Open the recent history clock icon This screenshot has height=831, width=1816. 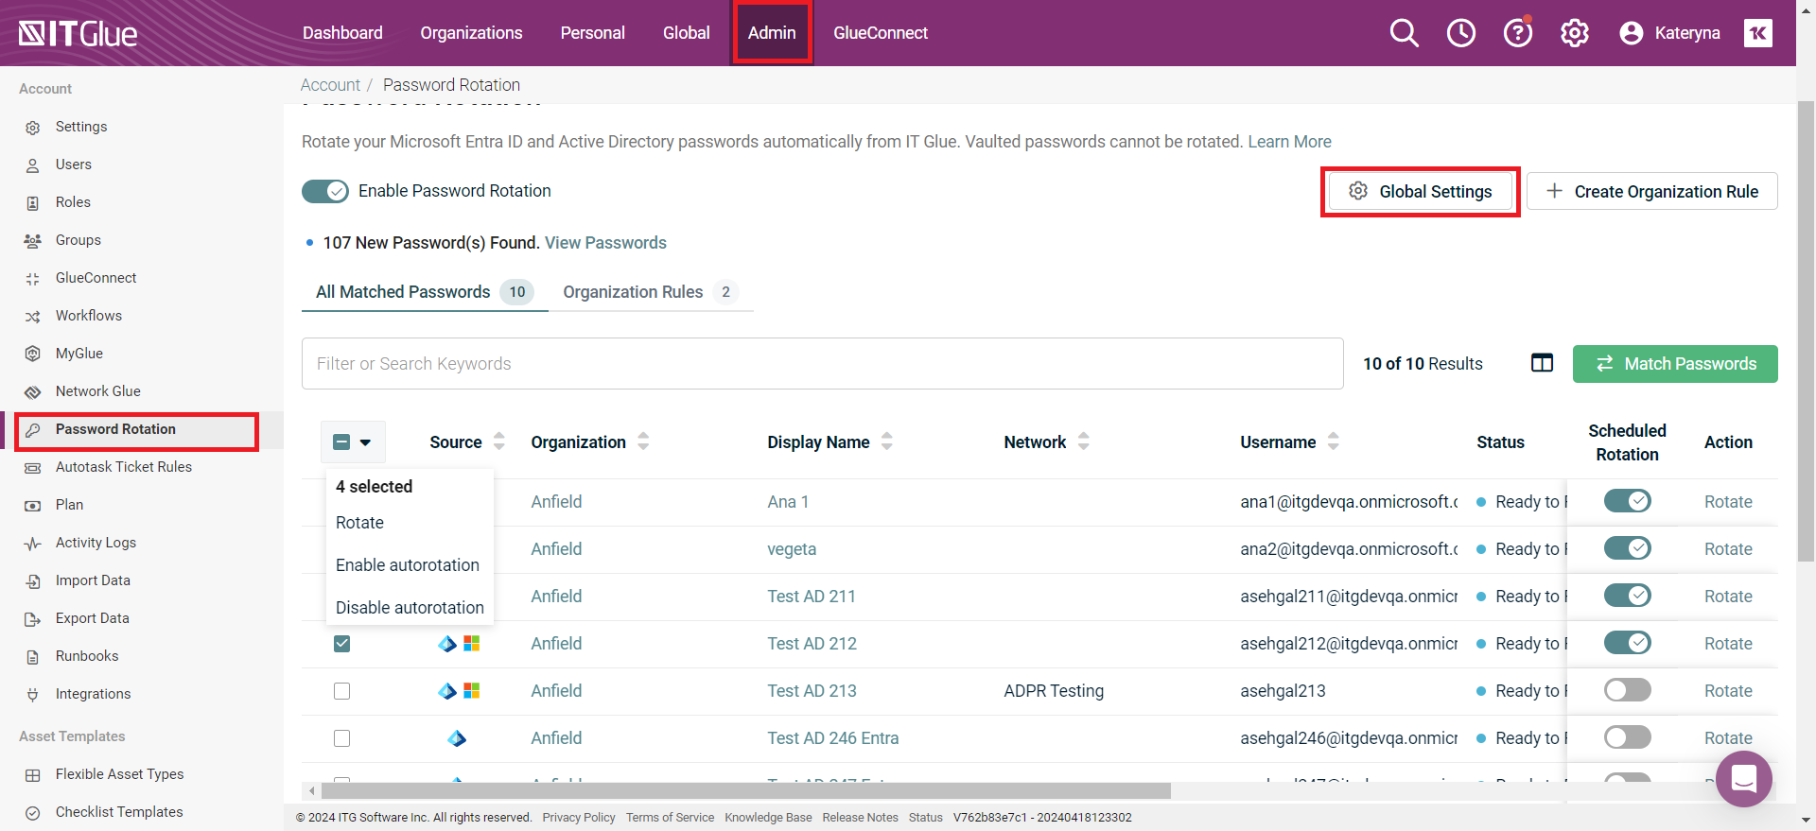(x=1460, y=33)
